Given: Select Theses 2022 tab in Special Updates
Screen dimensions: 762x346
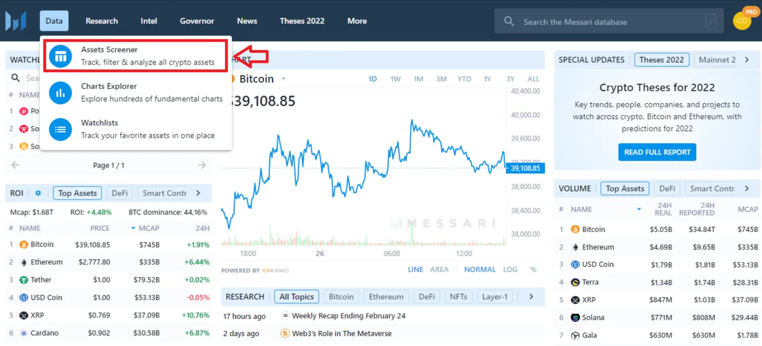Looking at the screenshot, I should [662, 59].
